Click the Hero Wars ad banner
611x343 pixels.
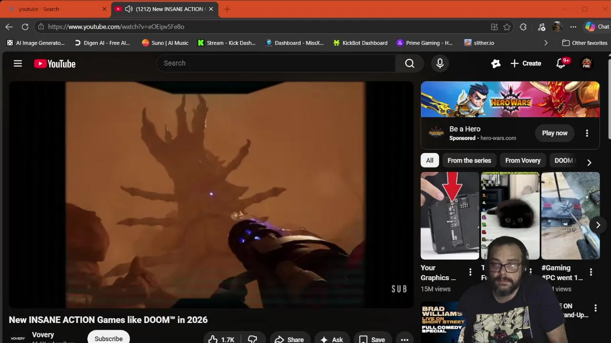(x=510, y=99)
